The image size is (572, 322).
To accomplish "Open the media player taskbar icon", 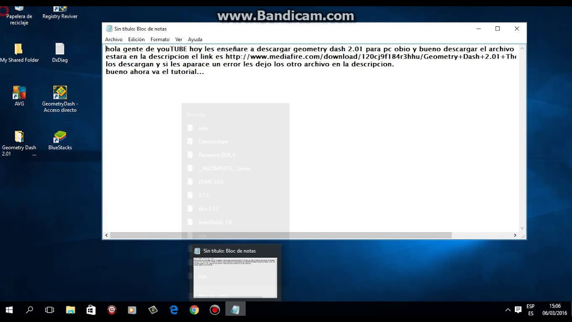I will pos(132,309).
